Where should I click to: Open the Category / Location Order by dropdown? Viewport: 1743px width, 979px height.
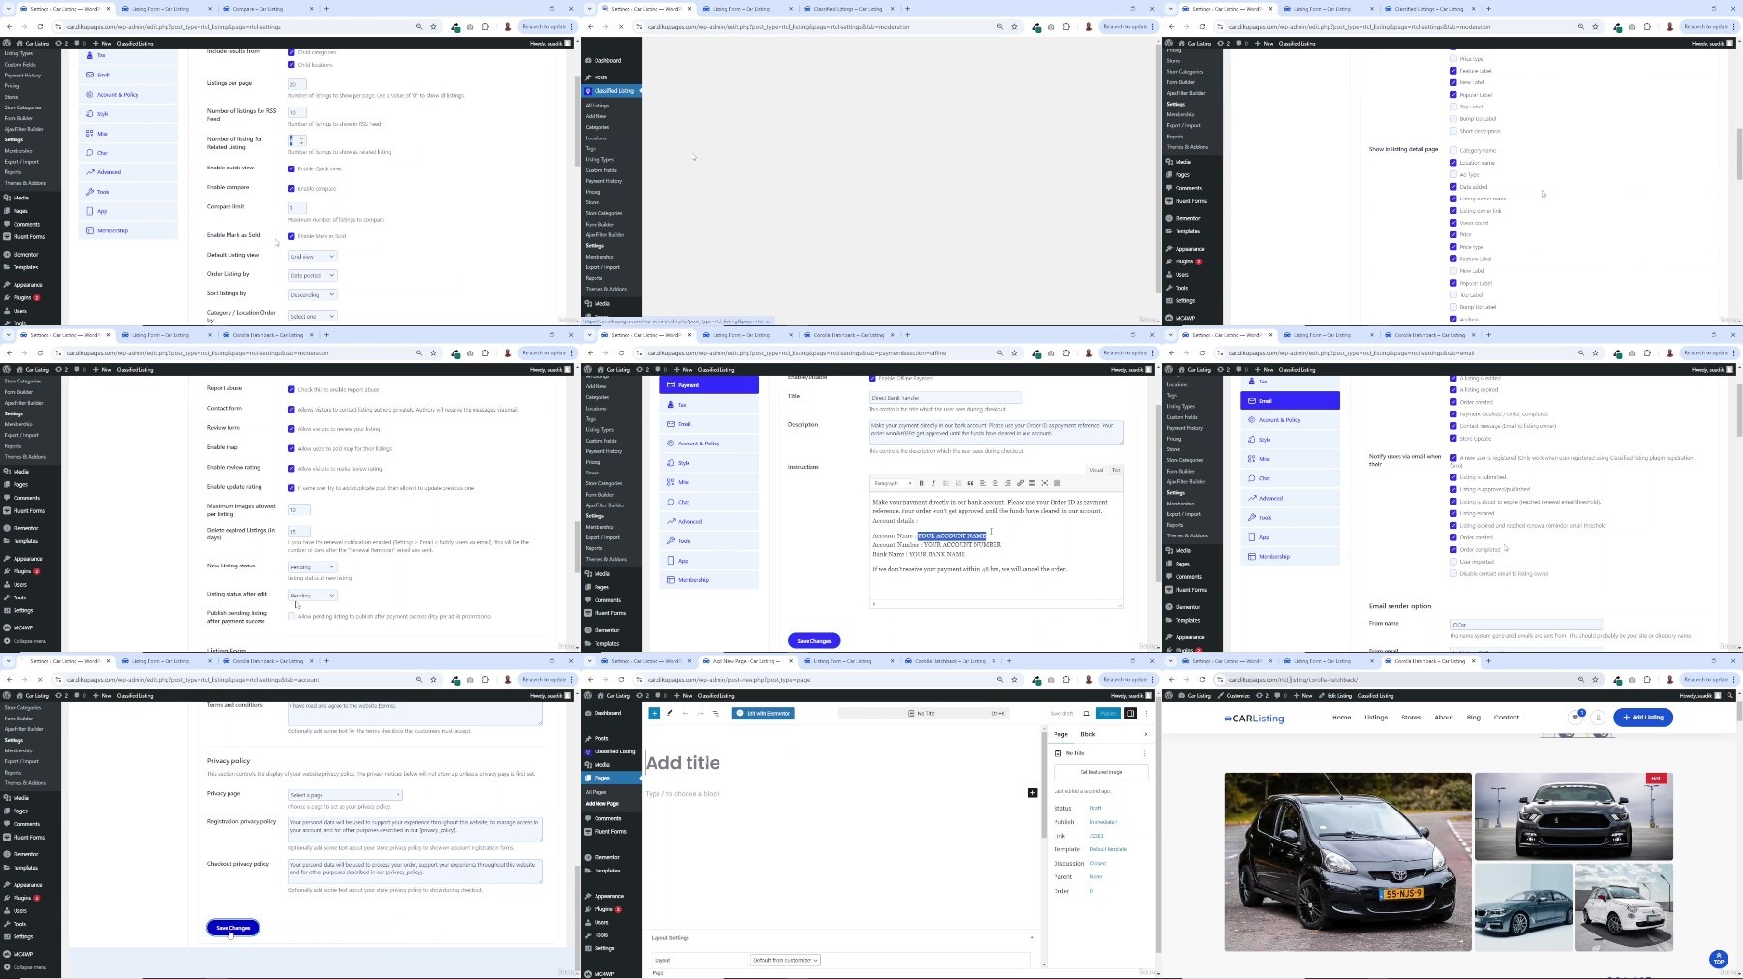coord(312,316)
